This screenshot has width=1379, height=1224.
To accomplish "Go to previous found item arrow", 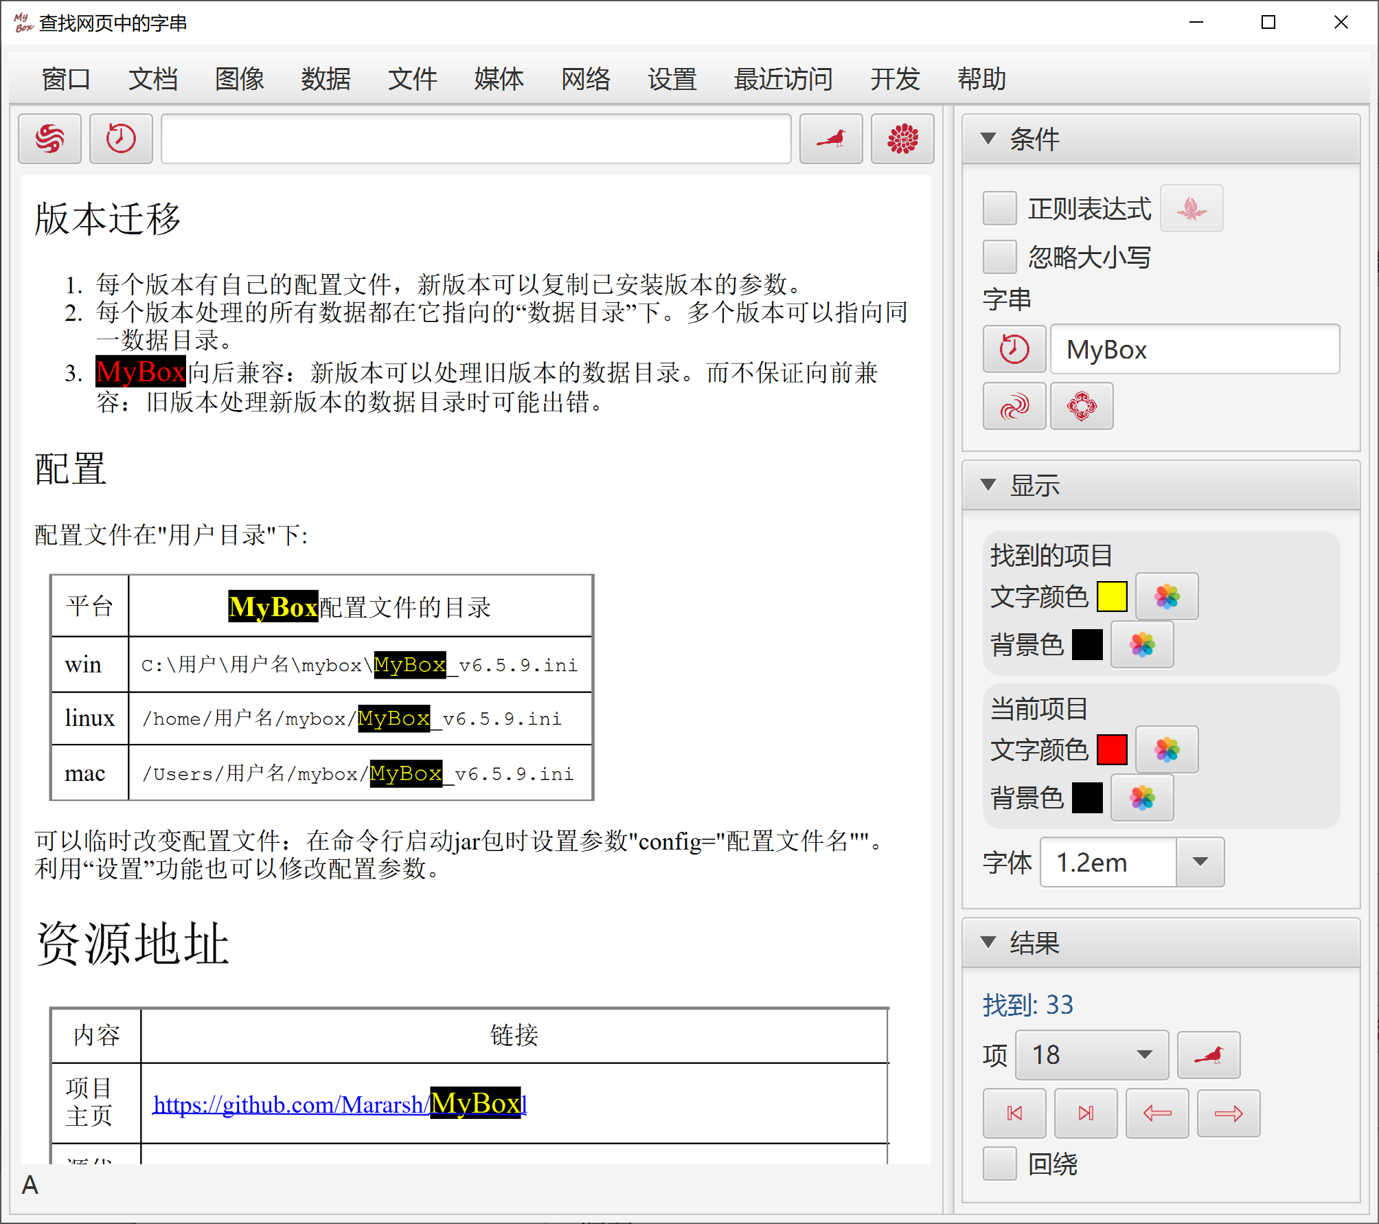I will pos(1157,1113).
